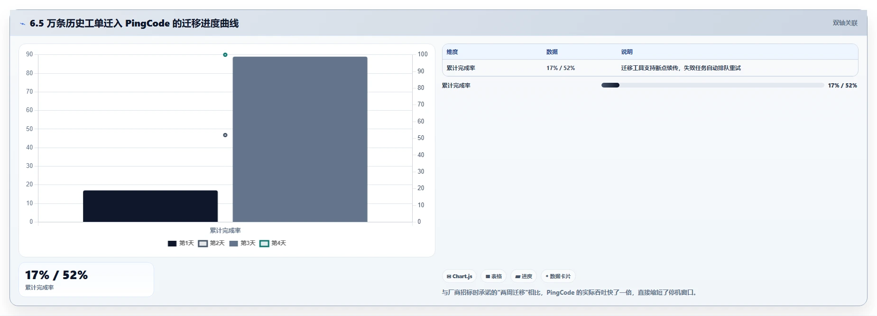Click the footnote about 两周迁移 promise
This screenshot has width=877, height=316.
tap(569, 292)
